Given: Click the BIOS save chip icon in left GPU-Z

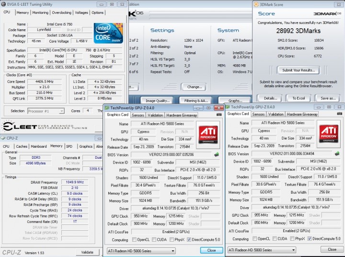Looking at the screenshot, I should (217, 154).
